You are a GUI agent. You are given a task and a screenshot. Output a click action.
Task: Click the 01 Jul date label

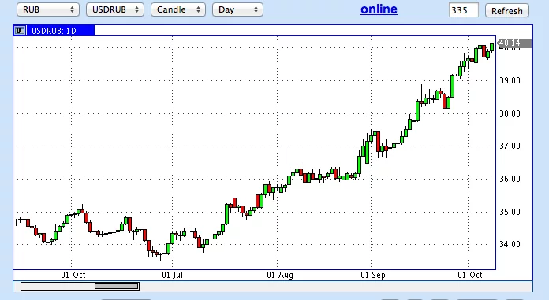pyautogui.click(x=172, y=275)
